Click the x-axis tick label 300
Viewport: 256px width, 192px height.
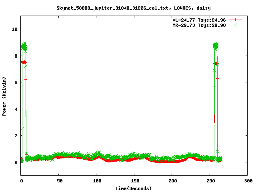point(248,181)
